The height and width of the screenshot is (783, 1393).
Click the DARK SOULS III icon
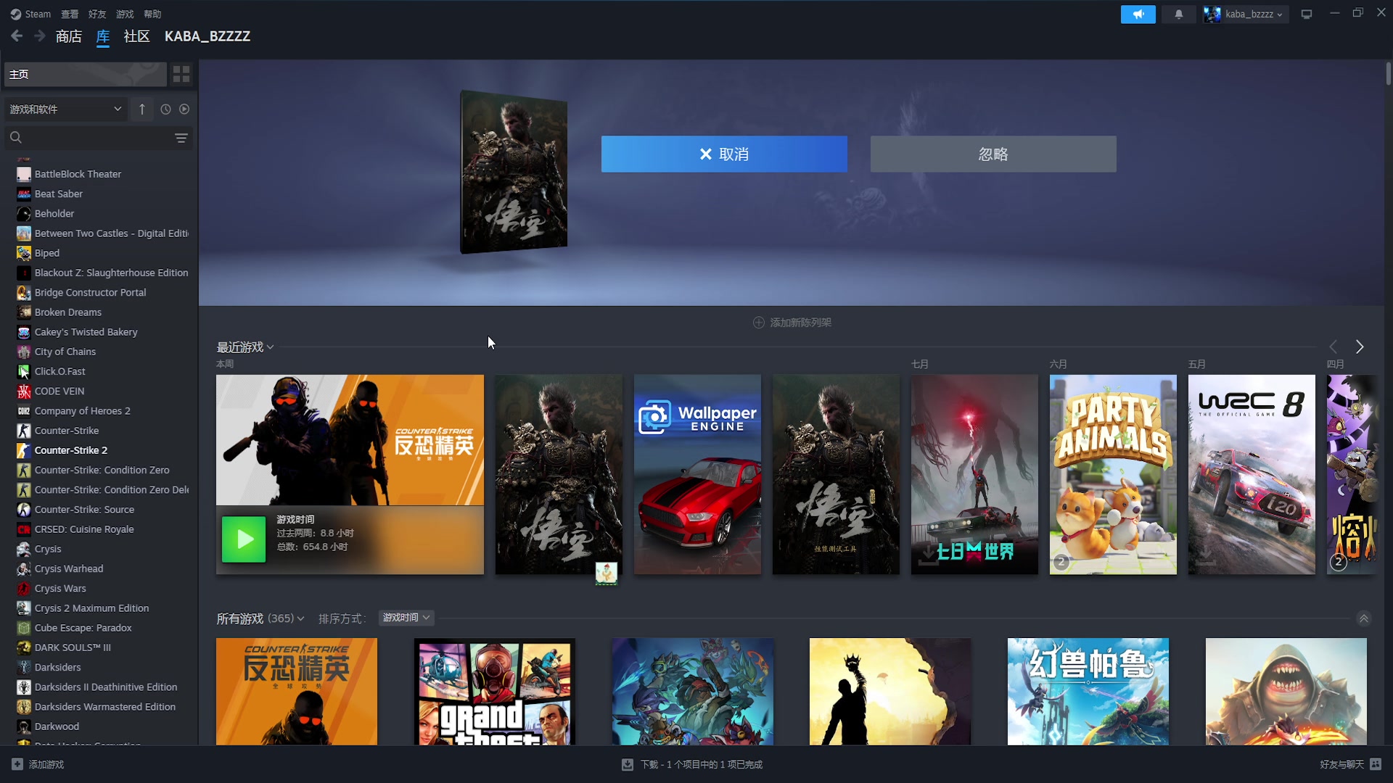click(24, 648)
